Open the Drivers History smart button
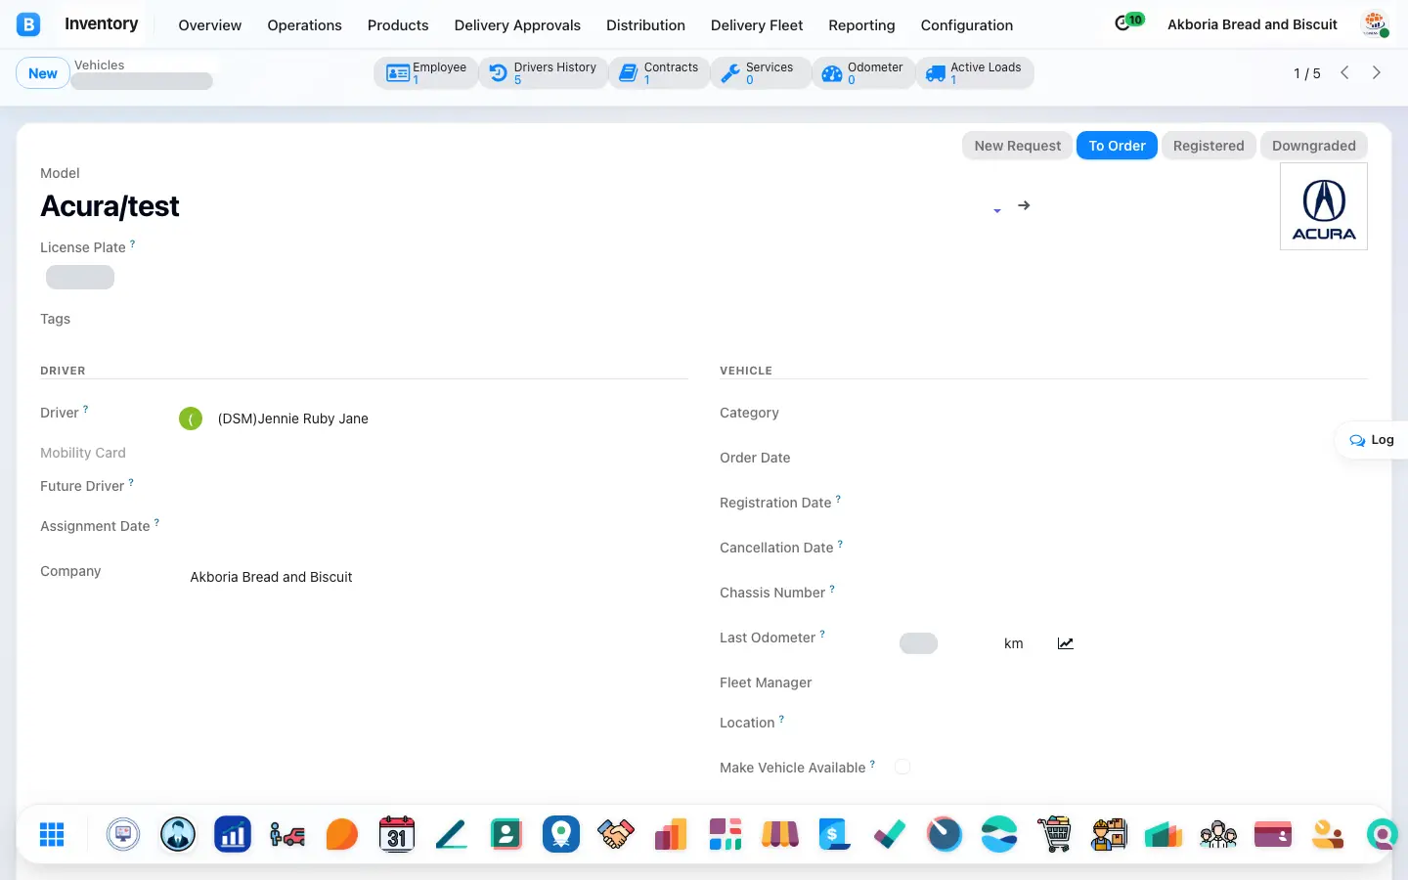Viewport: 1408px width, 880px height. [544, 73]
